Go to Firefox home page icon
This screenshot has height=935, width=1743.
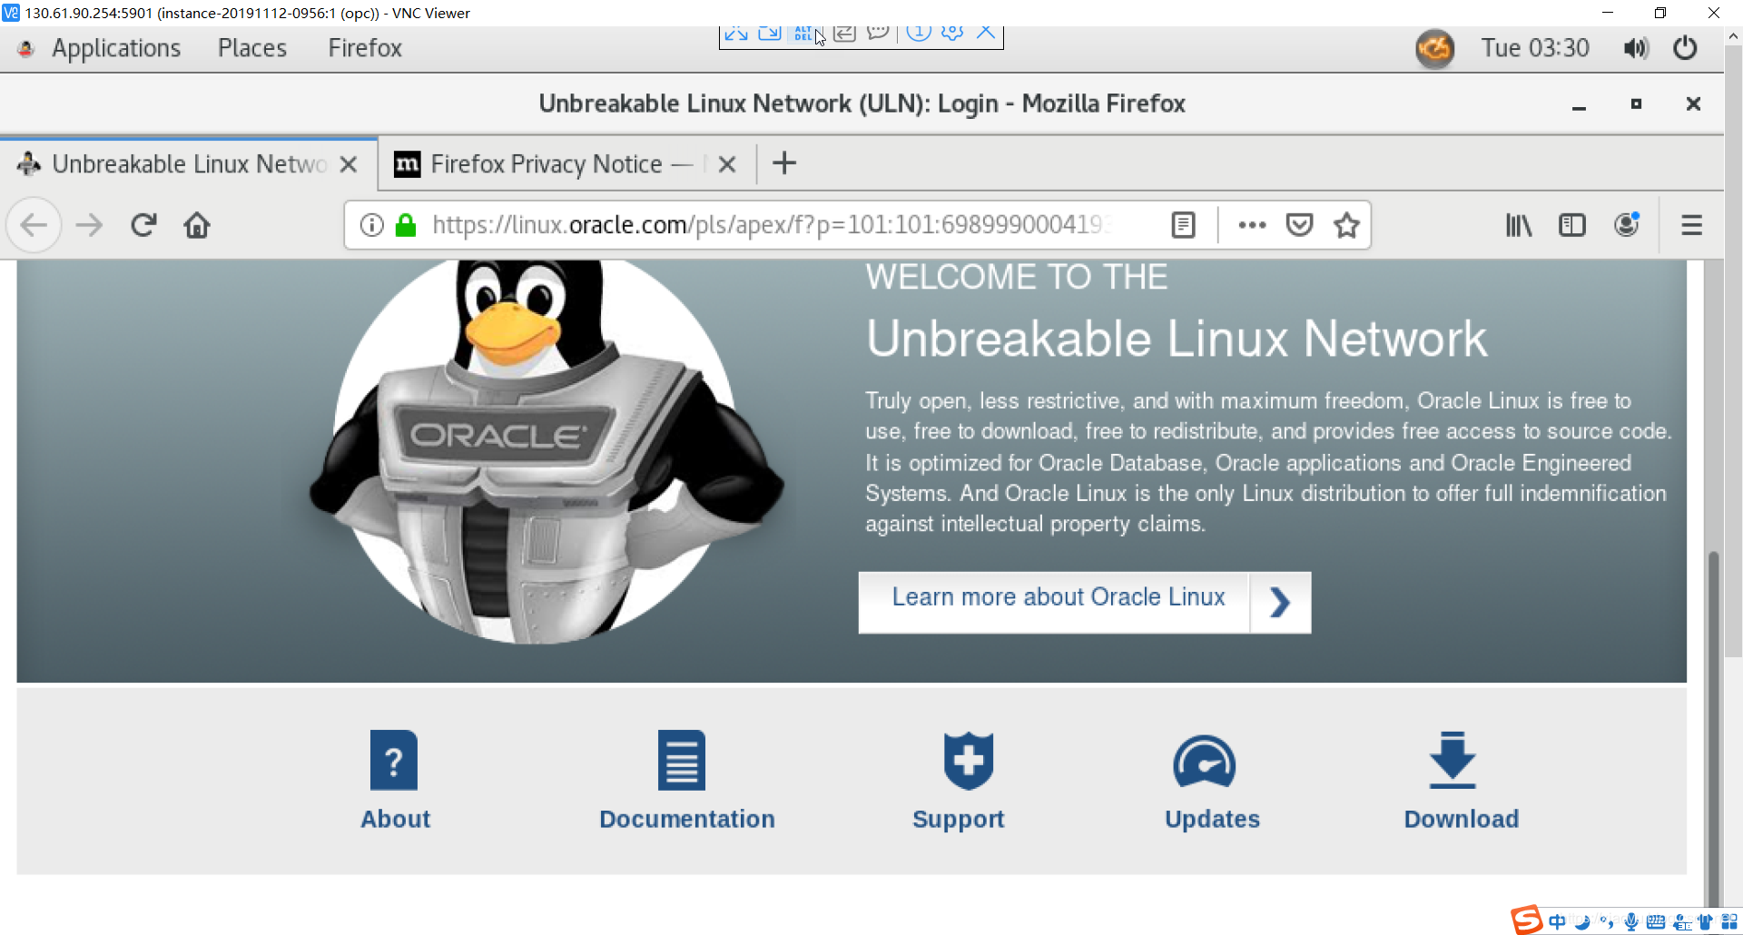(x=197, y=225)
